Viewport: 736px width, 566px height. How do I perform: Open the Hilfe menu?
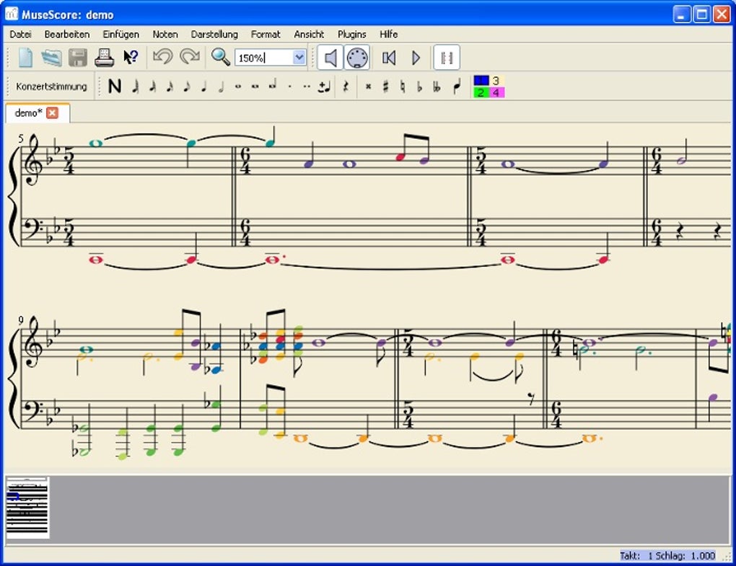(389, 34)
